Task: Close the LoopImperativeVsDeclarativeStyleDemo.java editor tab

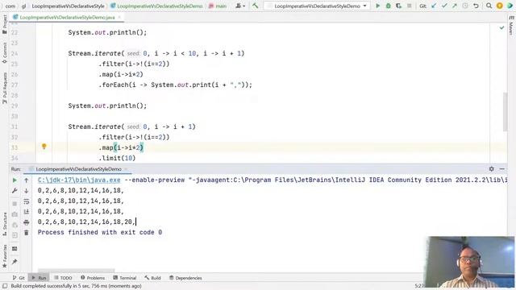Action: click(120, 17)
